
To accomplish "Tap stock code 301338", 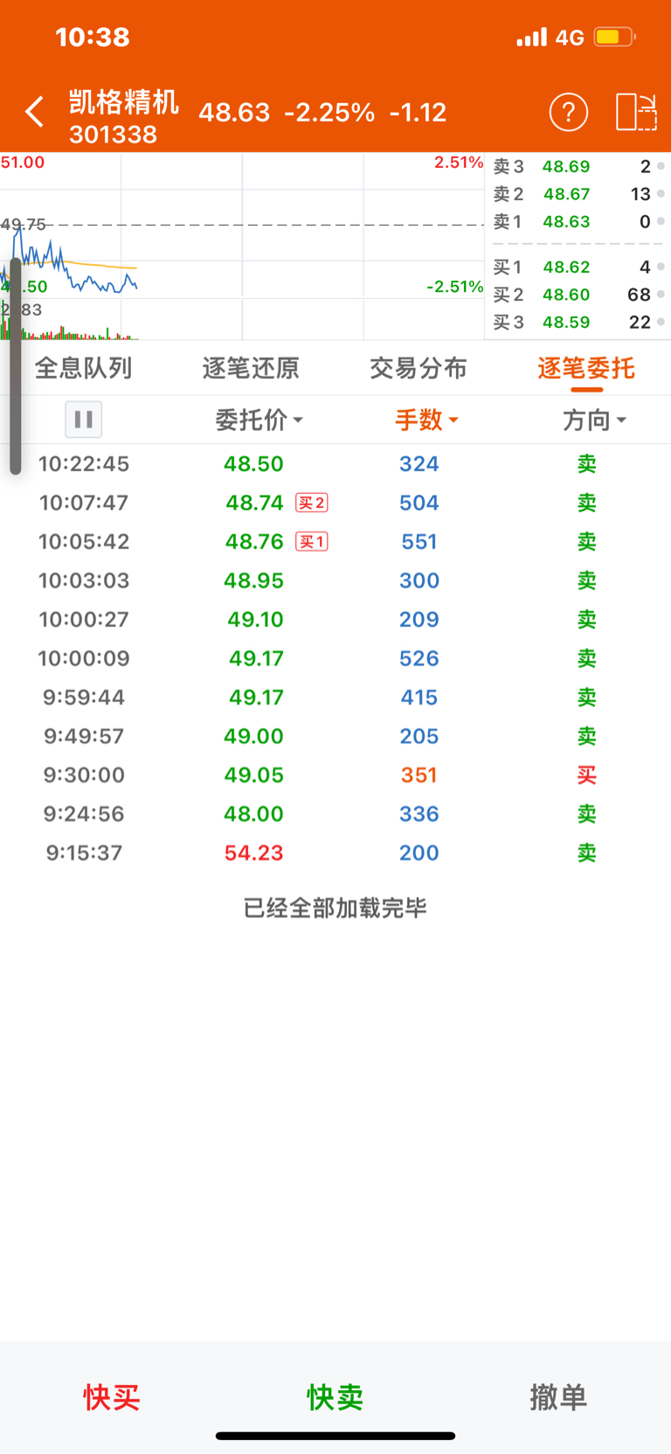I will pyautogui.click(x=113, y=135).
